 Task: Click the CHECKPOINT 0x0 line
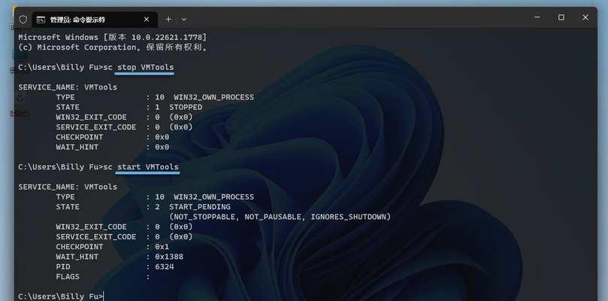coord(113,137)
